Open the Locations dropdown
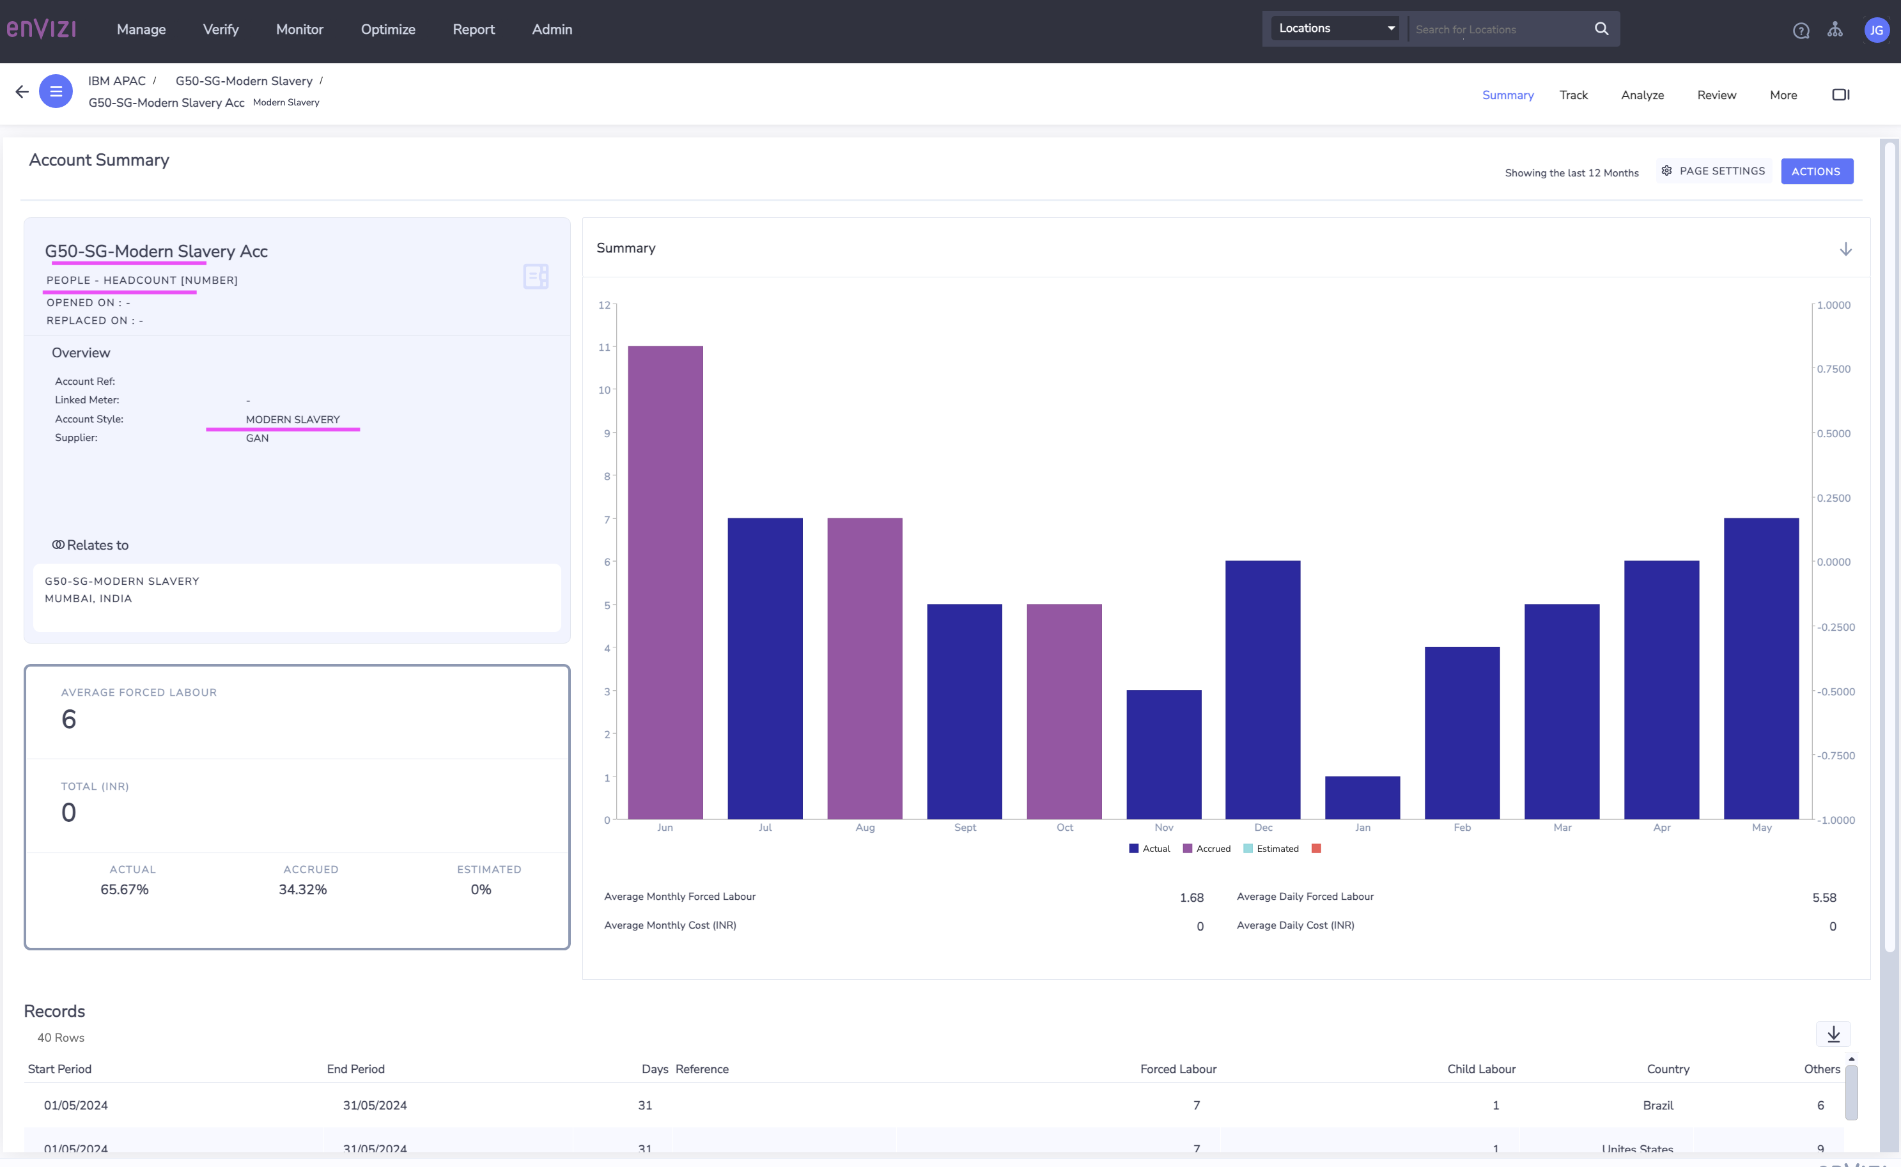The image size is (1901, 1167). (x=1334, y=27)
